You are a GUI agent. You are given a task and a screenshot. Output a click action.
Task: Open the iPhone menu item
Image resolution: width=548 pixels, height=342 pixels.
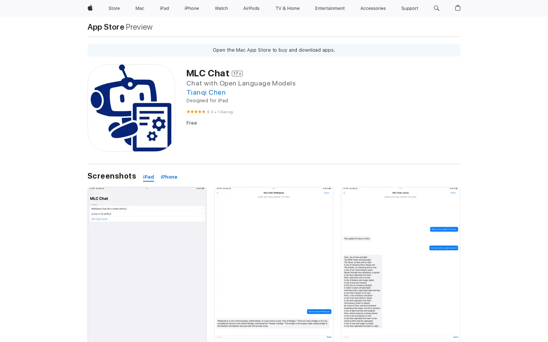[x=191, y=8]
